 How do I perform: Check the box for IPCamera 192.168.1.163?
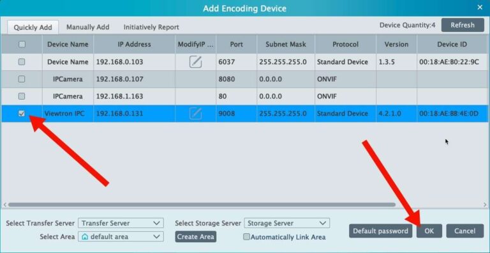22,96
